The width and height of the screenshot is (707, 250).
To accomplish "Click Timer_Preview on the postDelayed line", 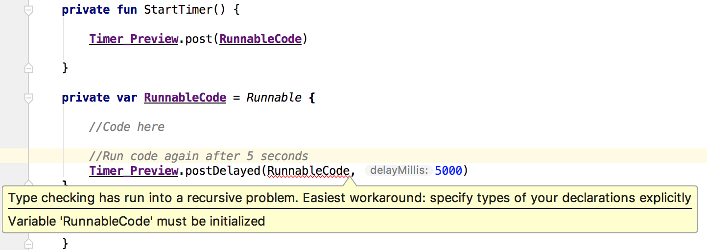I will (133, 171).
